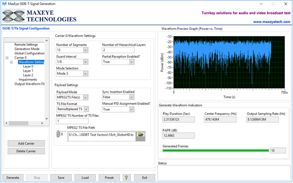Click the tree scroll left arrow
293x183 pixels.
click(x=7, y=123)
